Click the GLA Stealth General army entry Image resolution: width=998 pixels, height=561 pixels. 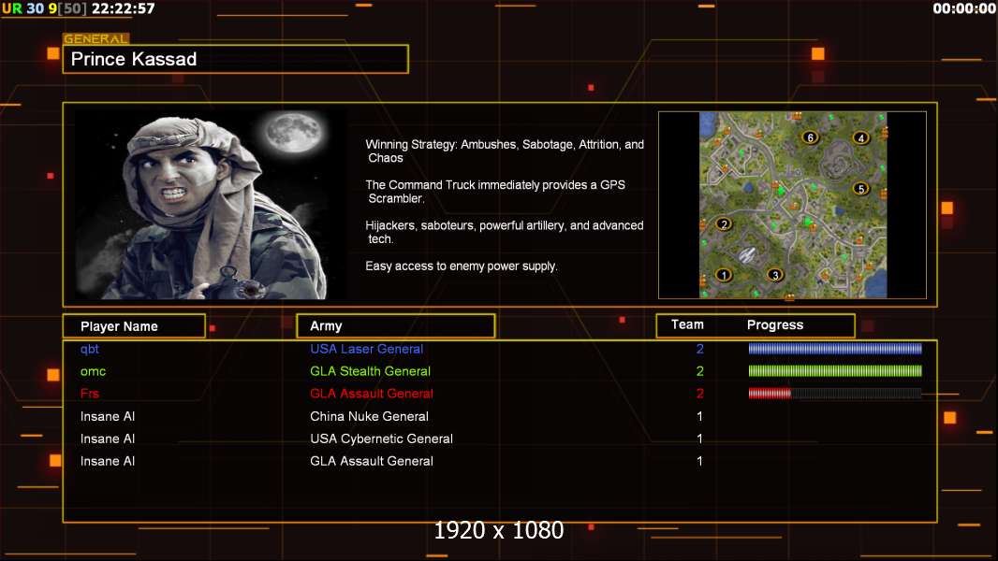(x=371, y=371)
